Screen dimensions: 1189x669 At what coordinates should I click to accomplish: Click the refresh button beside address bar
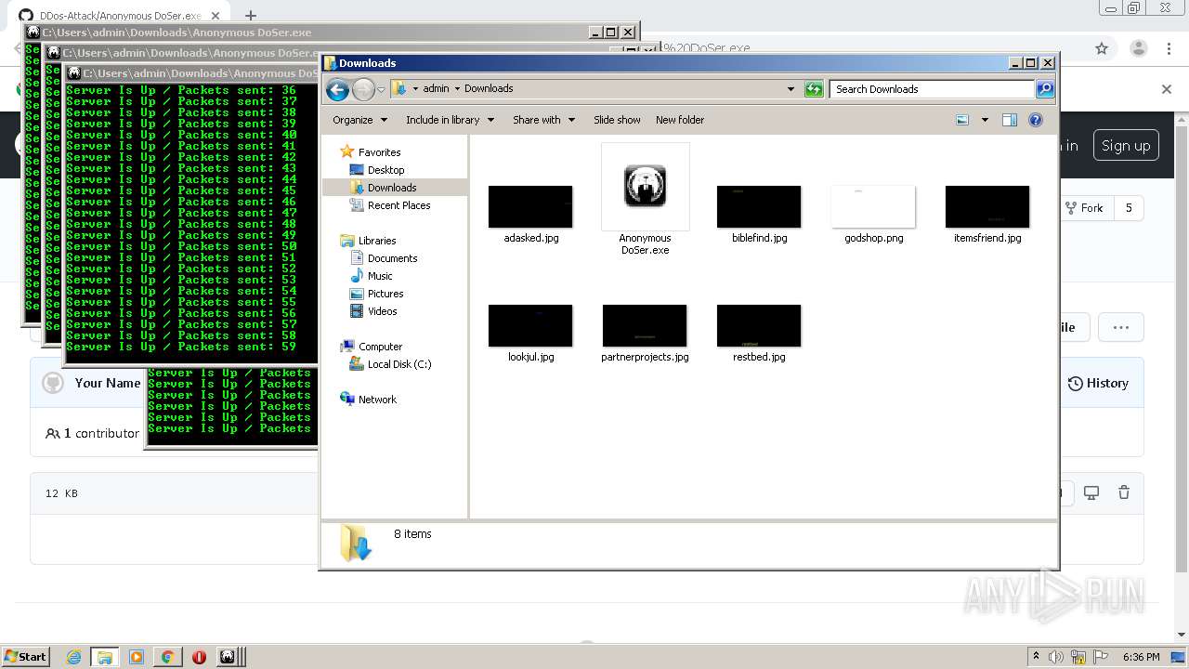(x=814, y=89)
